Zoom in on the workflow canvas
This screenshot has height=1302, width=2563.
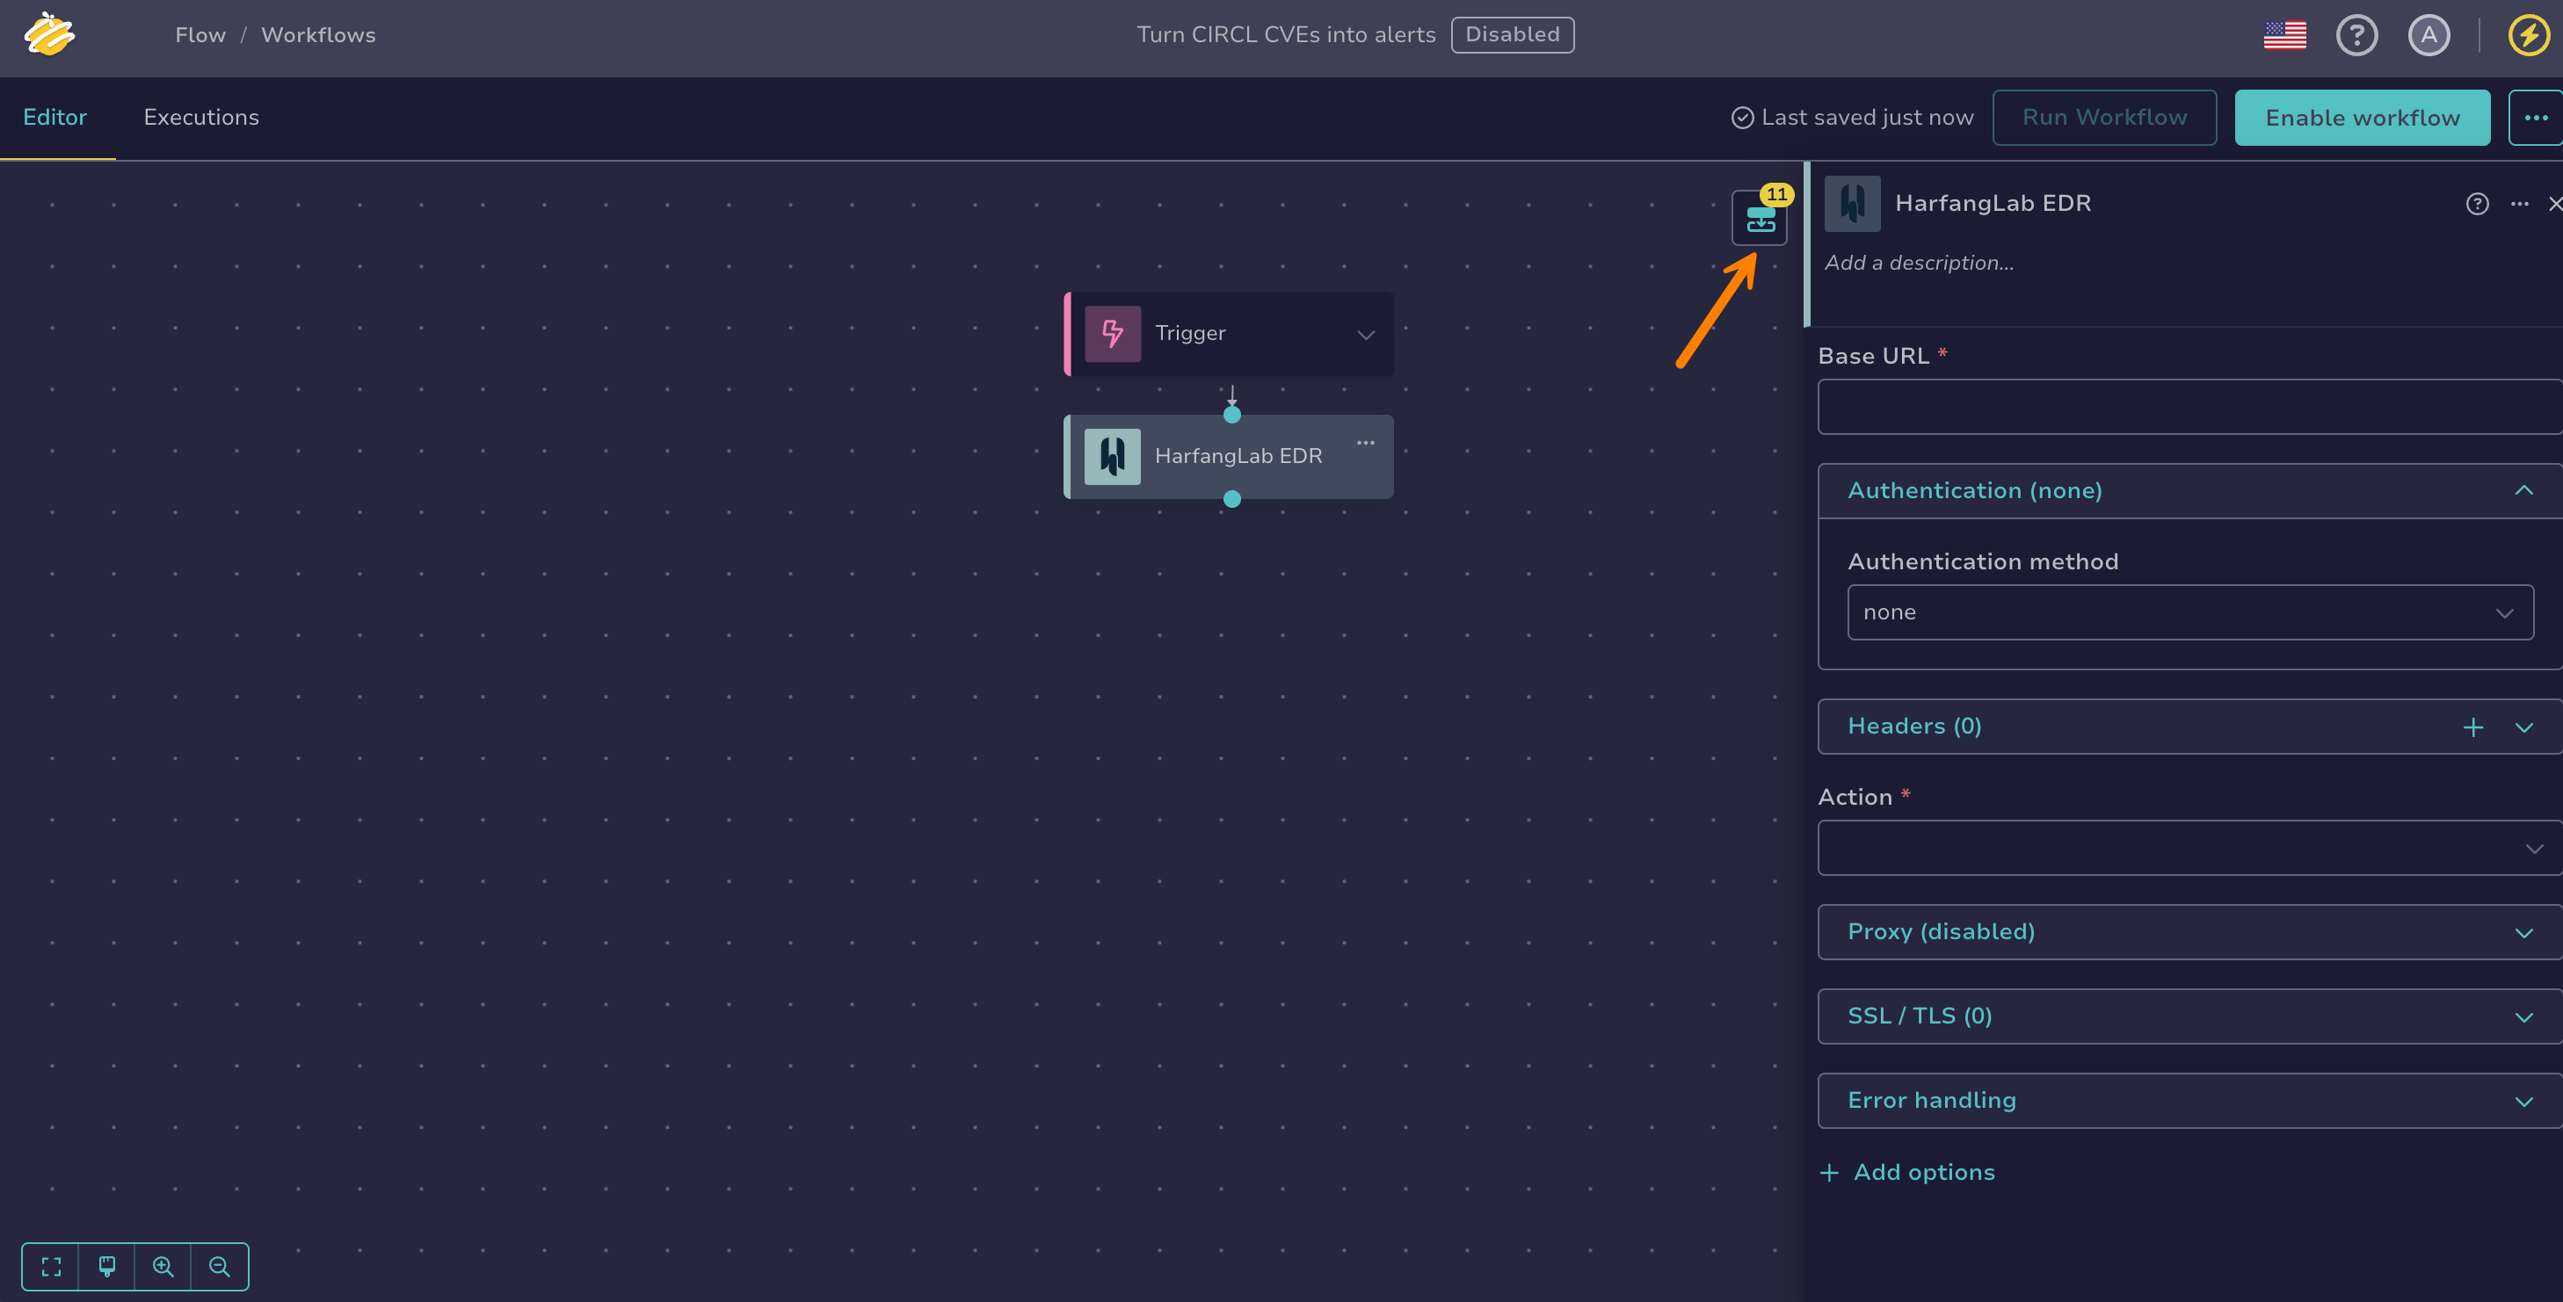[x=163, y=1266]
